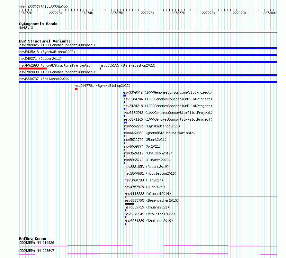Click the Cytogenetic Bands track title
The image size is (286, 258).
[x=38, y=24]
